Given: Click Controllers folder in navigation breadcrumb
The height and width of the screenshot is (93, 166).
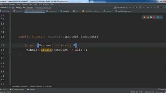Looking at the screenshot, I should [x=28, y=7].
